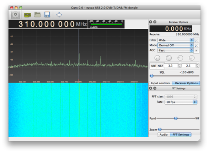This screenshot has height=153, width=209.
Task: Select the FFT Settings tab
Action: click(181, 135)
